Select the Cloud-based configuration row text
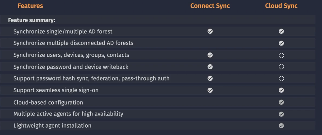The height and width of the screenshot is (135, 322). tap(48, 102)
